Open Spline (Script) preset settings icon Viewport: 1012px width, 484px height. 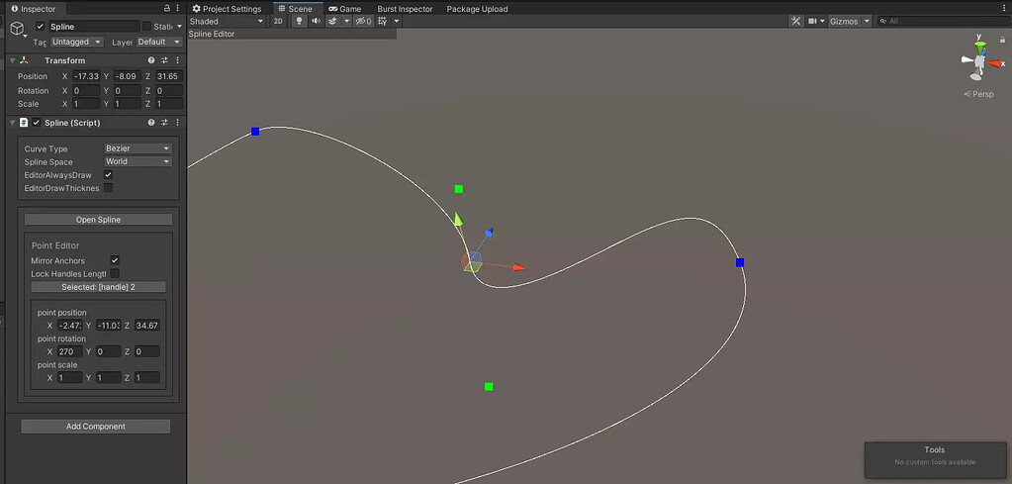point(164,123)
